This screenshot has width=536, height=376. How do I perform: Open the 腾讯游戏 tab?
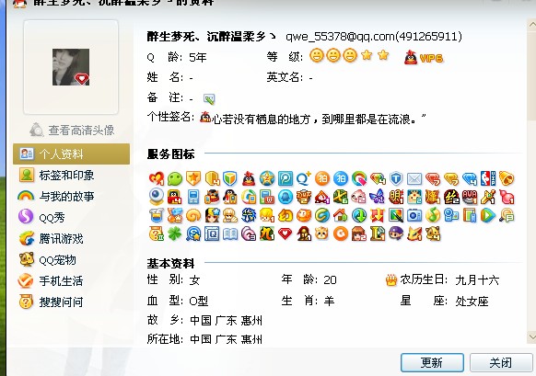[x=71, y=238]
